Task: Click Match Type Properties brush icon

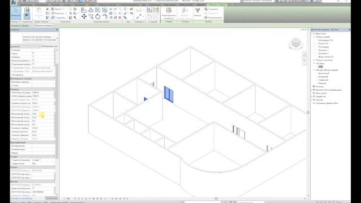Action: pyautogui.click(x=47, y=17)
